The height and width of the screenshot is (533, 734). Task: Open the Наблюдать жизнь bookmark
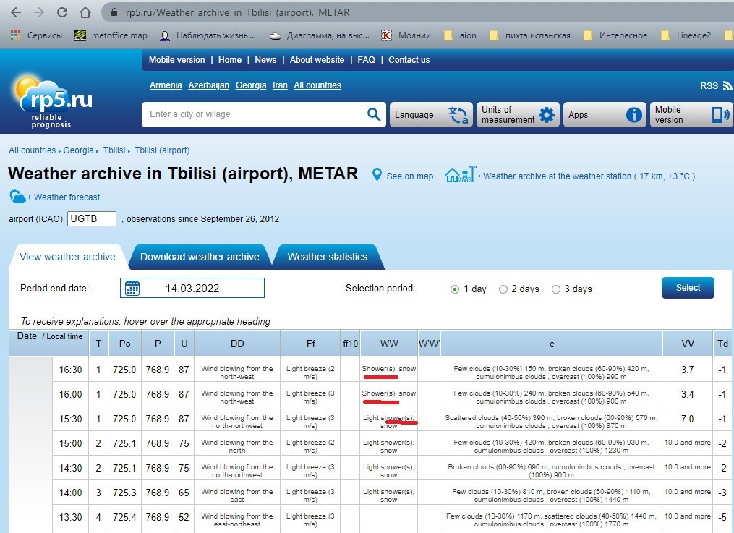pos(209,35)
